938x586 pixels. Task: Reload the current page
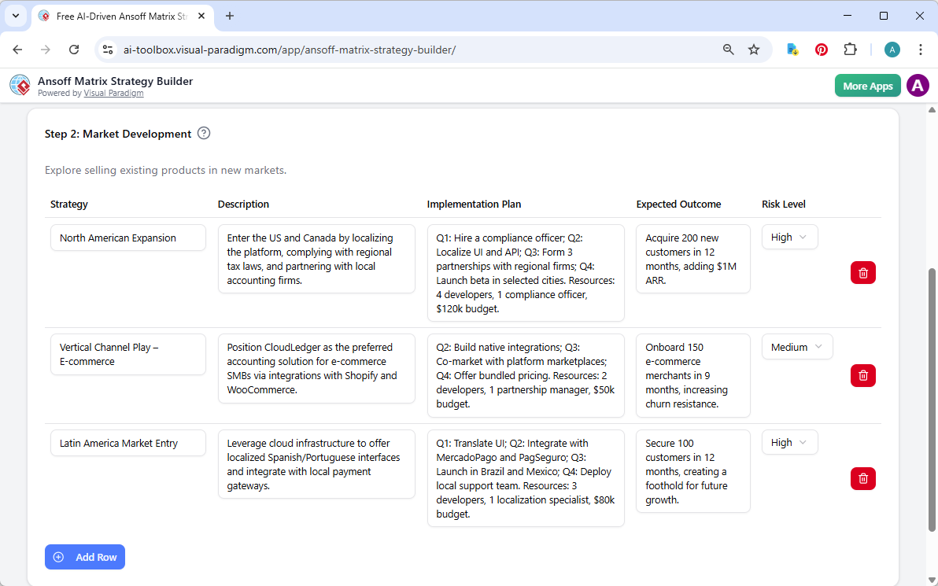click(74, 49)
